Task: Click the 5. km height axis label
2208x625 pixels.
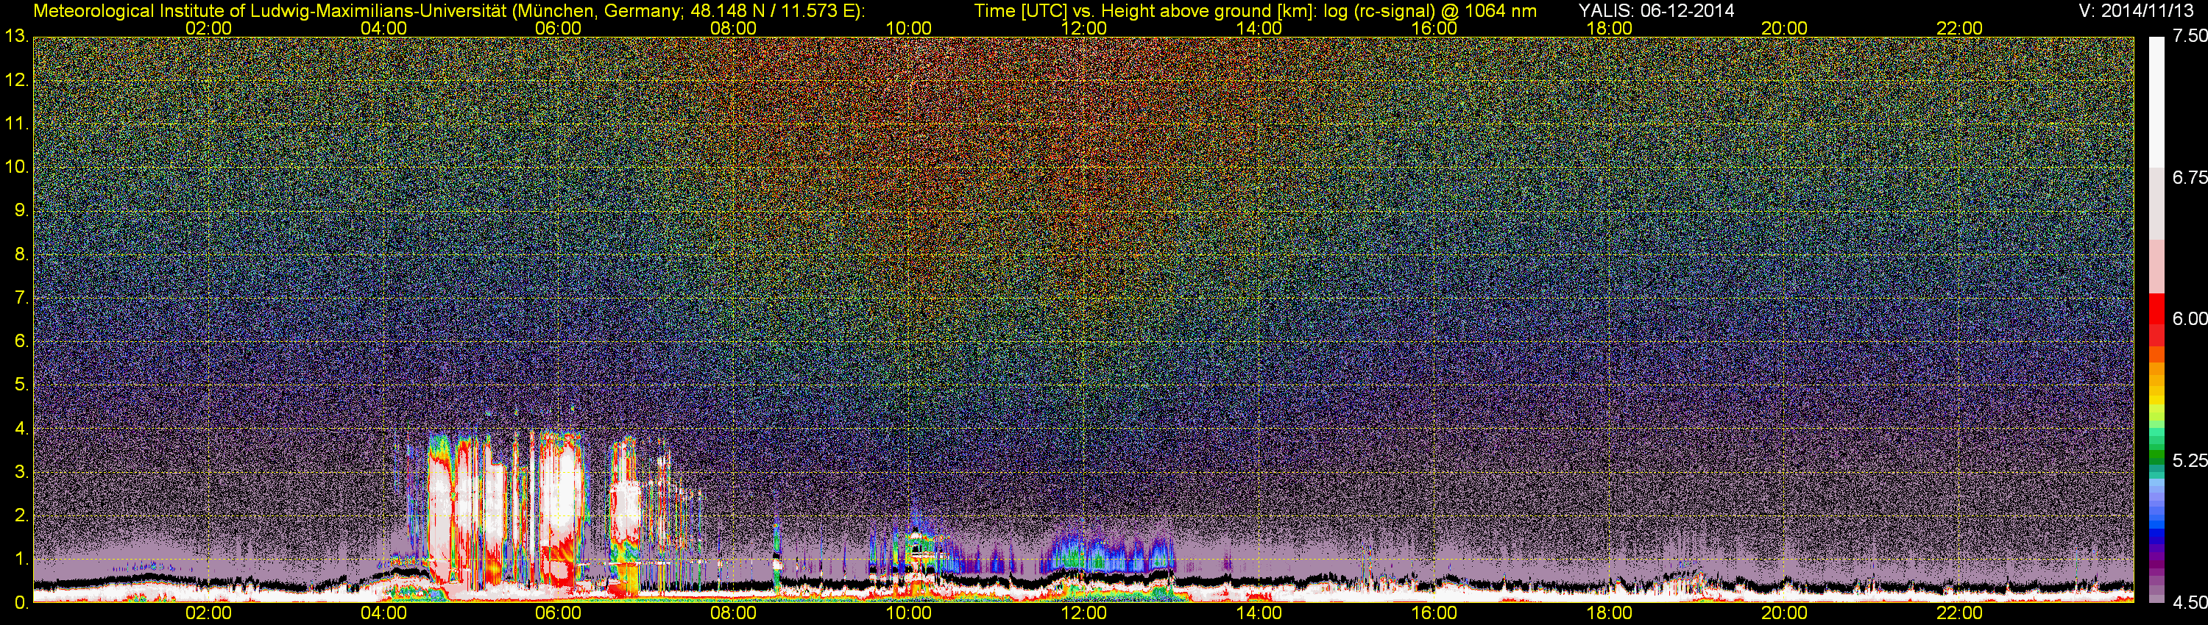Action: (x=21, y=385)
